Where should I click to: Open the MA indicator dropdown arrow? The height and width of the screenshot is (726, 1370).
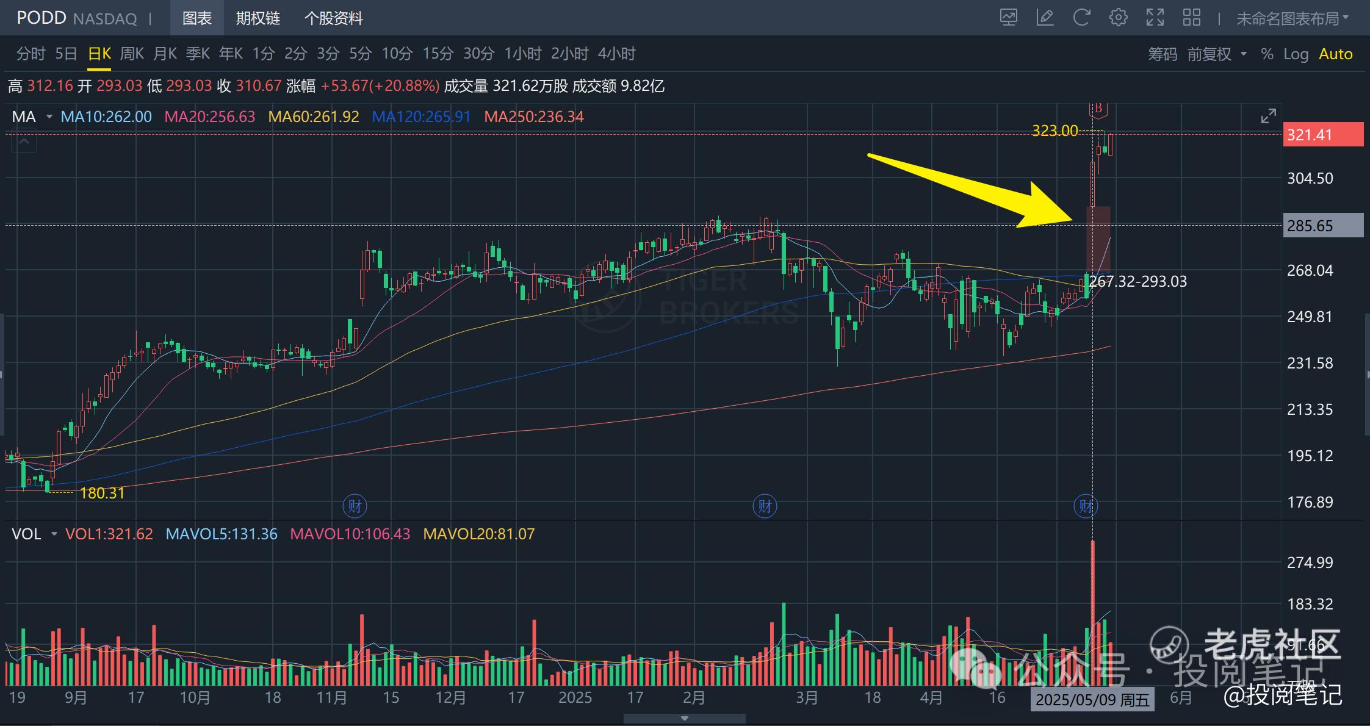49,117
